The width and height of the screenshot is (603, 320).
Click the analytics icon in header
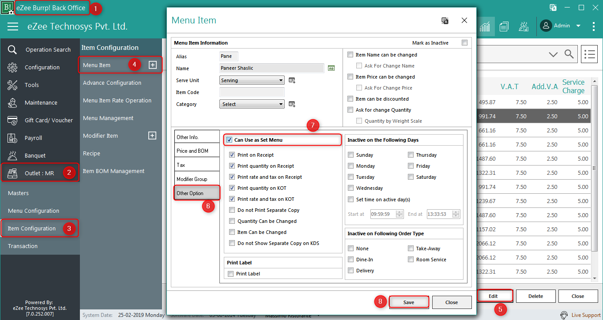coord(524,26)
